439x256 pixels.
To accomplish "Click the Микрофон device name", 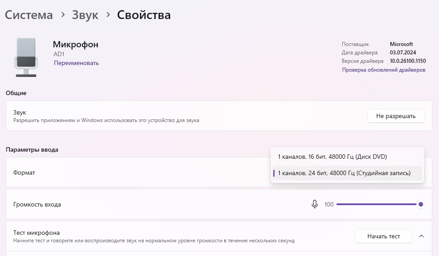I will click(76, 44).
